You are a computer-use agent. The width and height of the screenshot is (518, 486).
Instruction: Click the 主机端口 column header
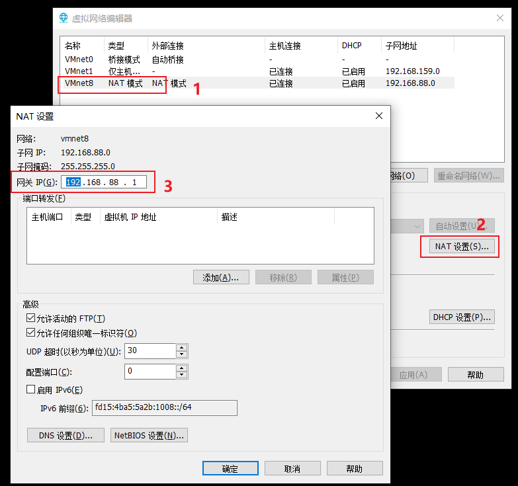49,217
